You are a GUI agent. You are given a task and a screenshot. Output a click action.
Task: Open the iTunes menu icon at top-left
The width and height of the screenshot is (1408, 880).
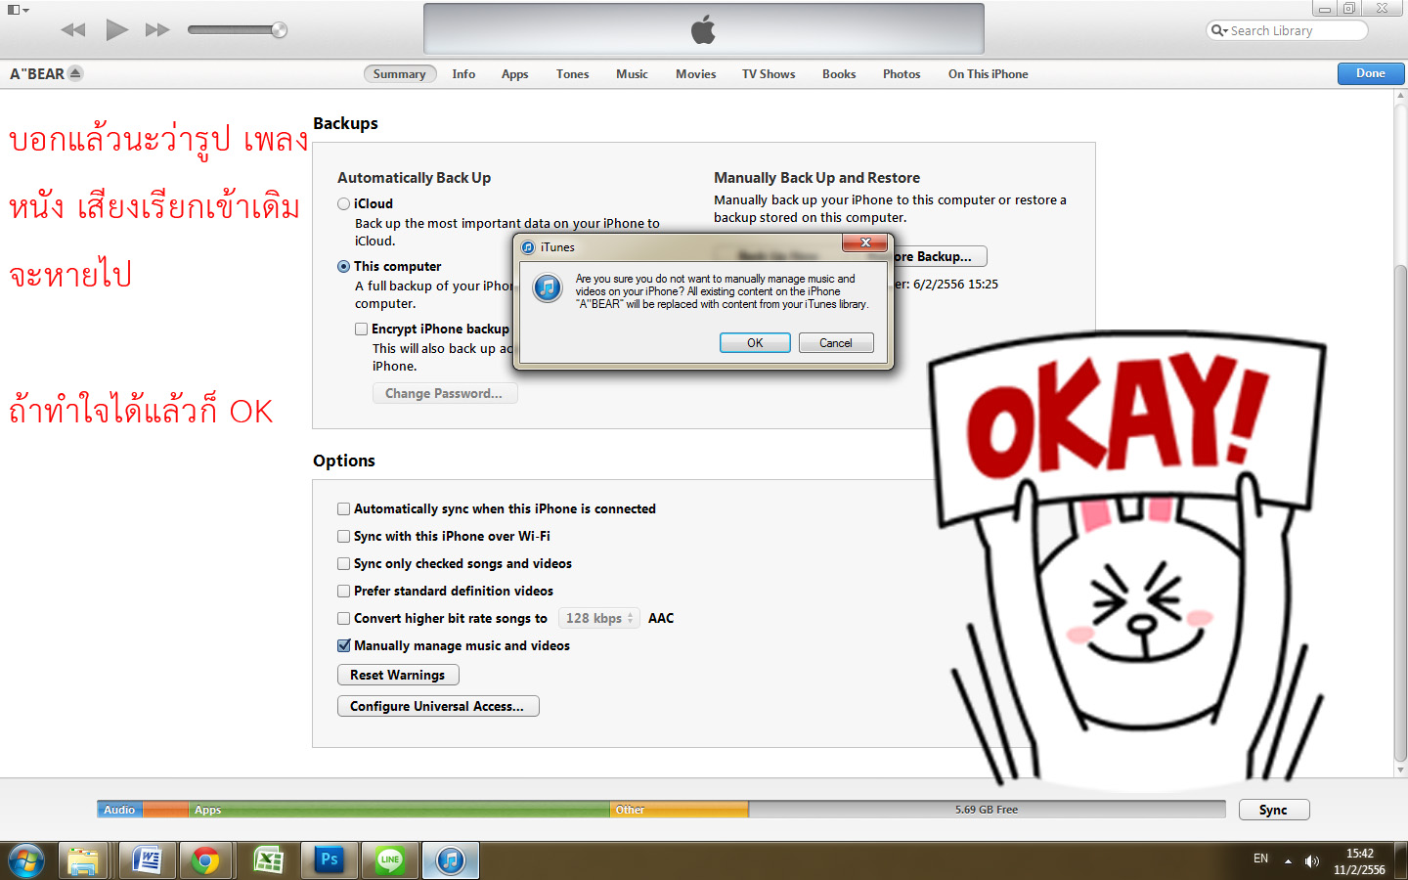(x=18, y=10)
